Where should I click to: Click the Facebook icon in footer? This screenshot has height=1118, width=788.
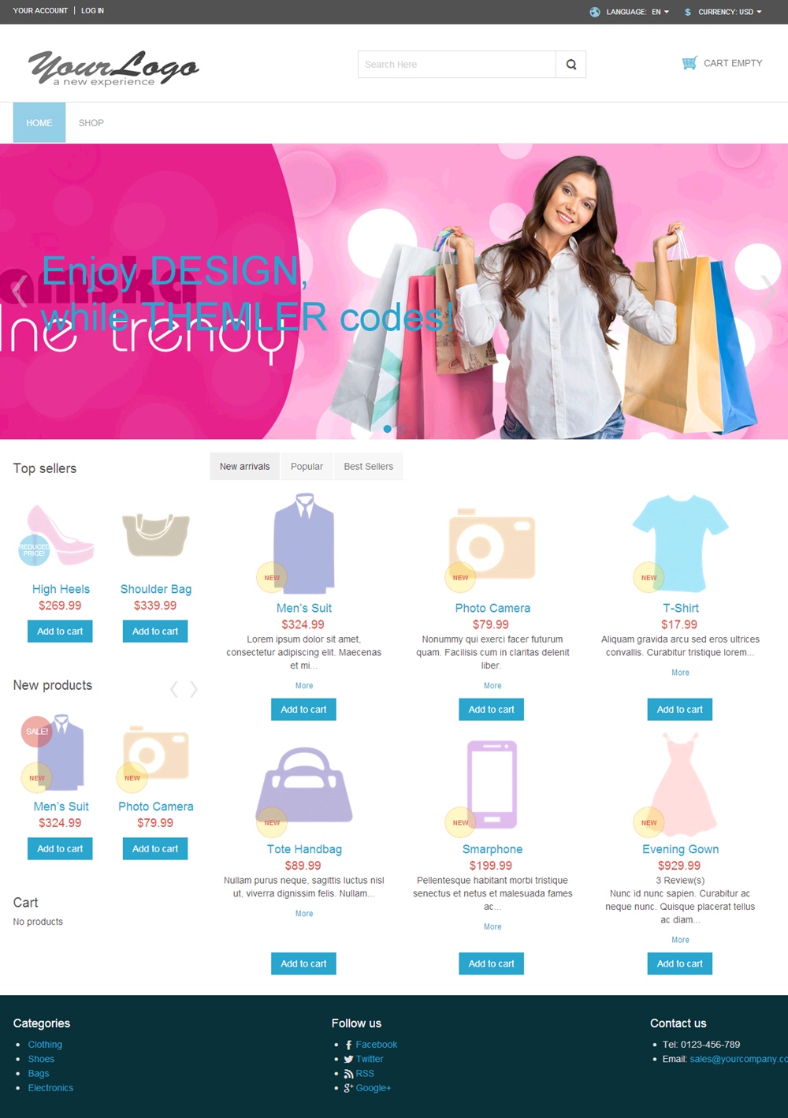pos(348,1045)
